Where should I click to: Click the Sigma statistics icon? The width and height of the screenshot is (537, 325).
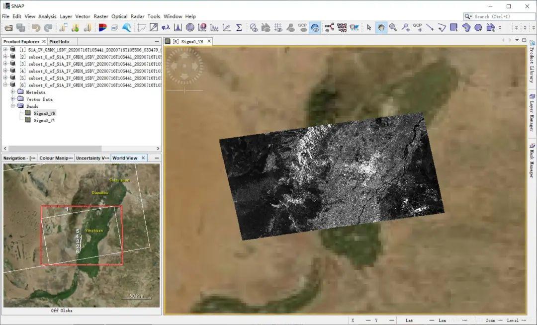click(x=239, y=28)
